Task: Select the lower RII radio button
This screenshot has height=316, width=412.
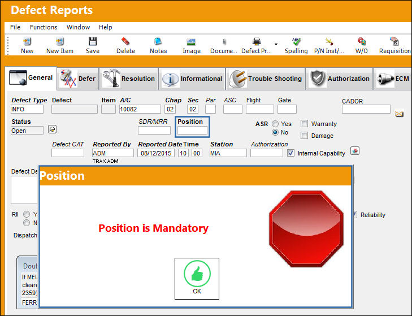Action: 27,223
